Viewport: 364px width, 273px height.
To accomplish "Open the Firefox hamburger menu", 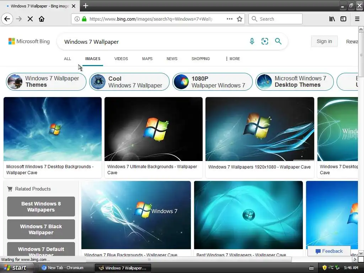I will [x=357, y=19].
